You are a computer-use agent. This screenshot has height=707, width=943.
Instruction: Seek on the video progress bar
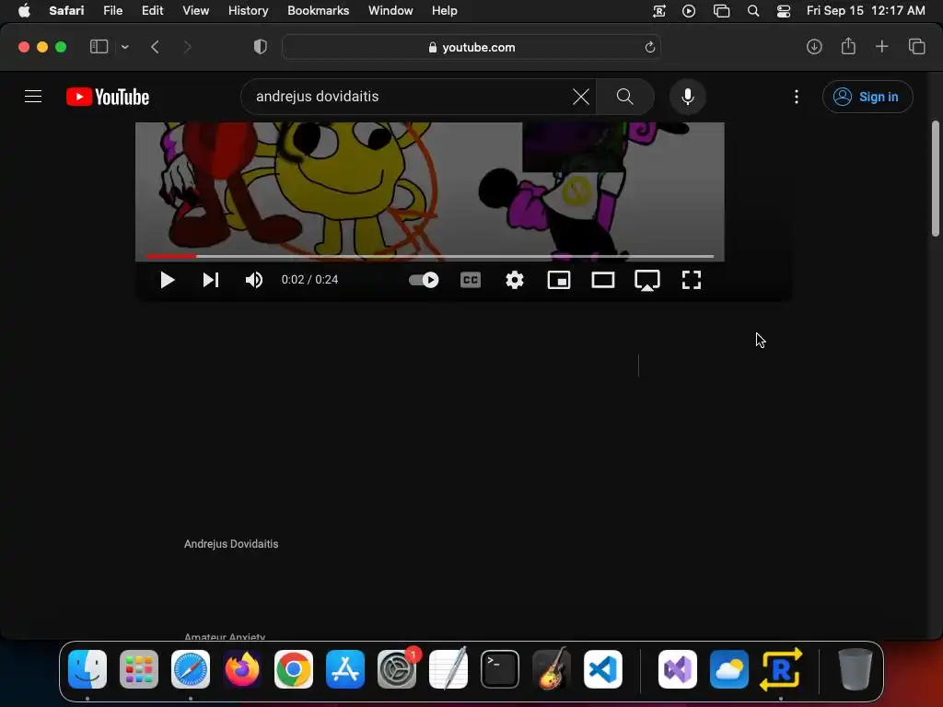429,256
